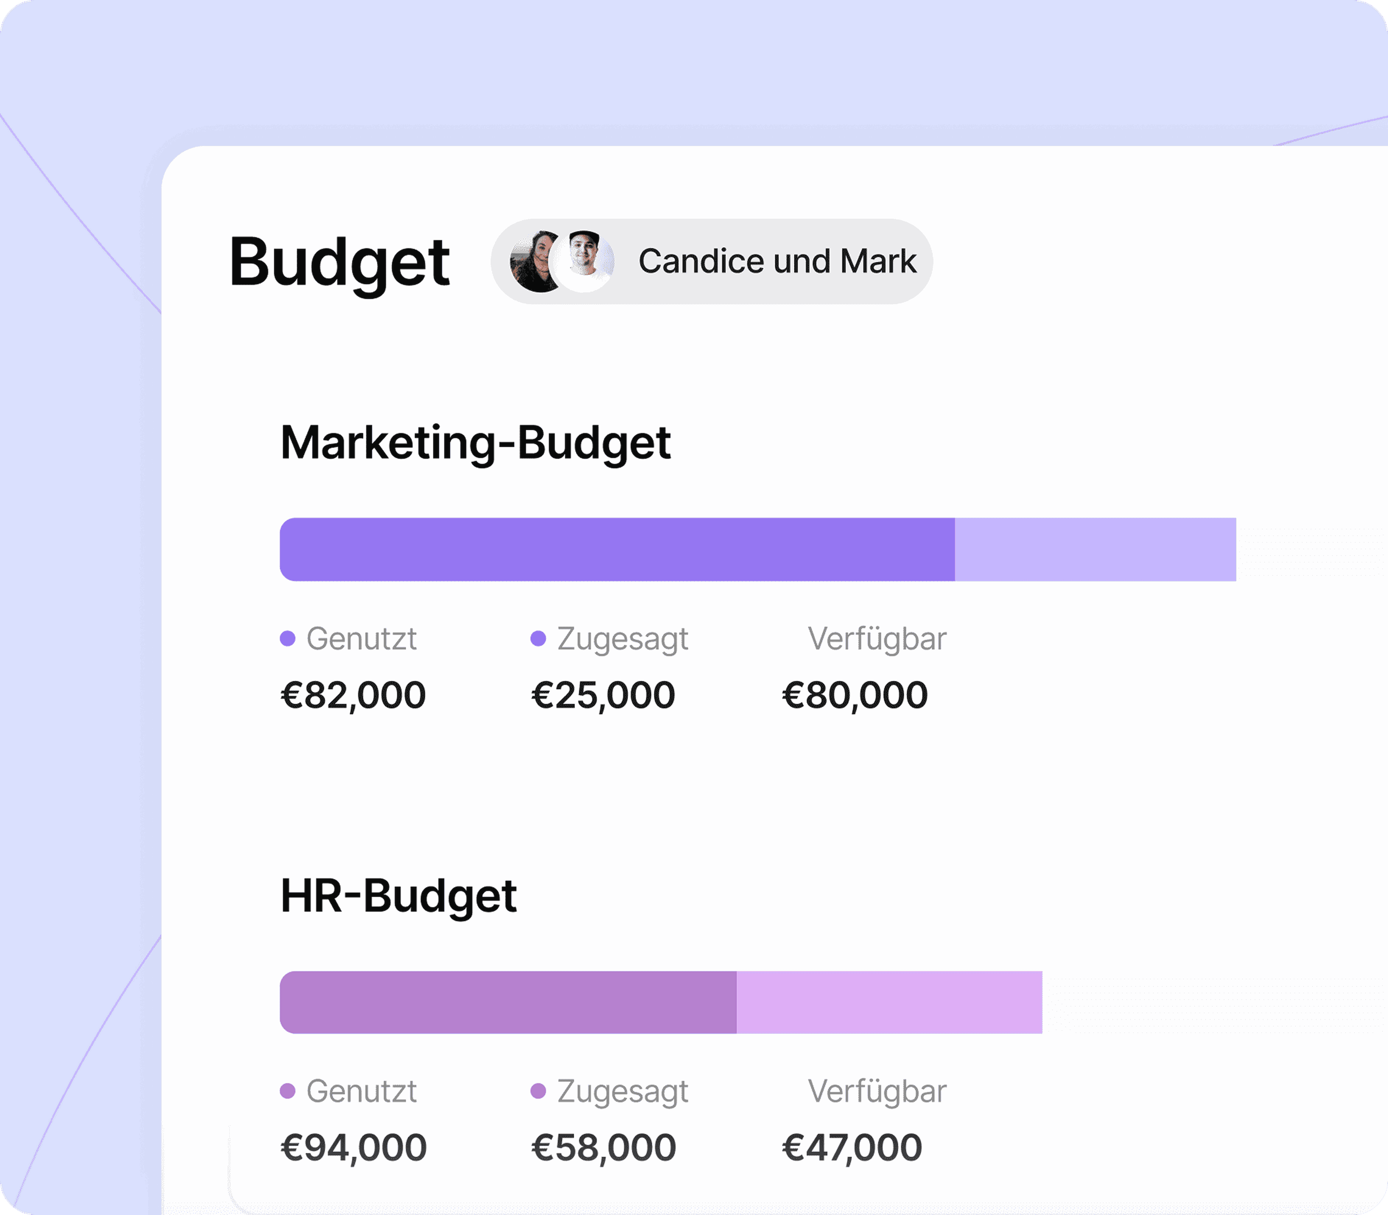
Task: Select the €25,000 committed marketing amount
Action: click(x=603, y=695)
